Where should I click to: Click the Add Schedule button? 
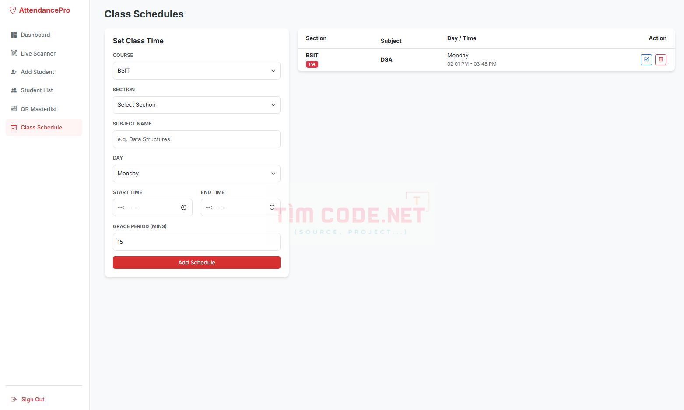[x=196, y=263]
